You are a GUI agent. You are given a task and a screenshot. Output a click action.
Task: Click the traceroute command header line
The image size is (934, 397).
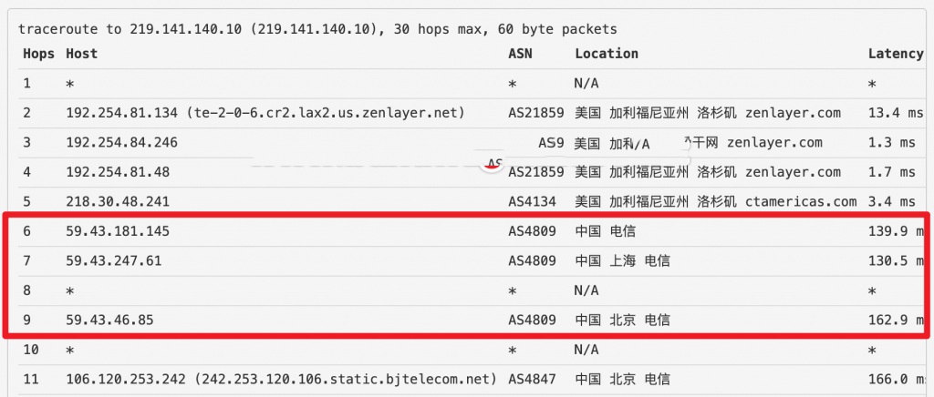pyautogui.click(x=317, y=29)
